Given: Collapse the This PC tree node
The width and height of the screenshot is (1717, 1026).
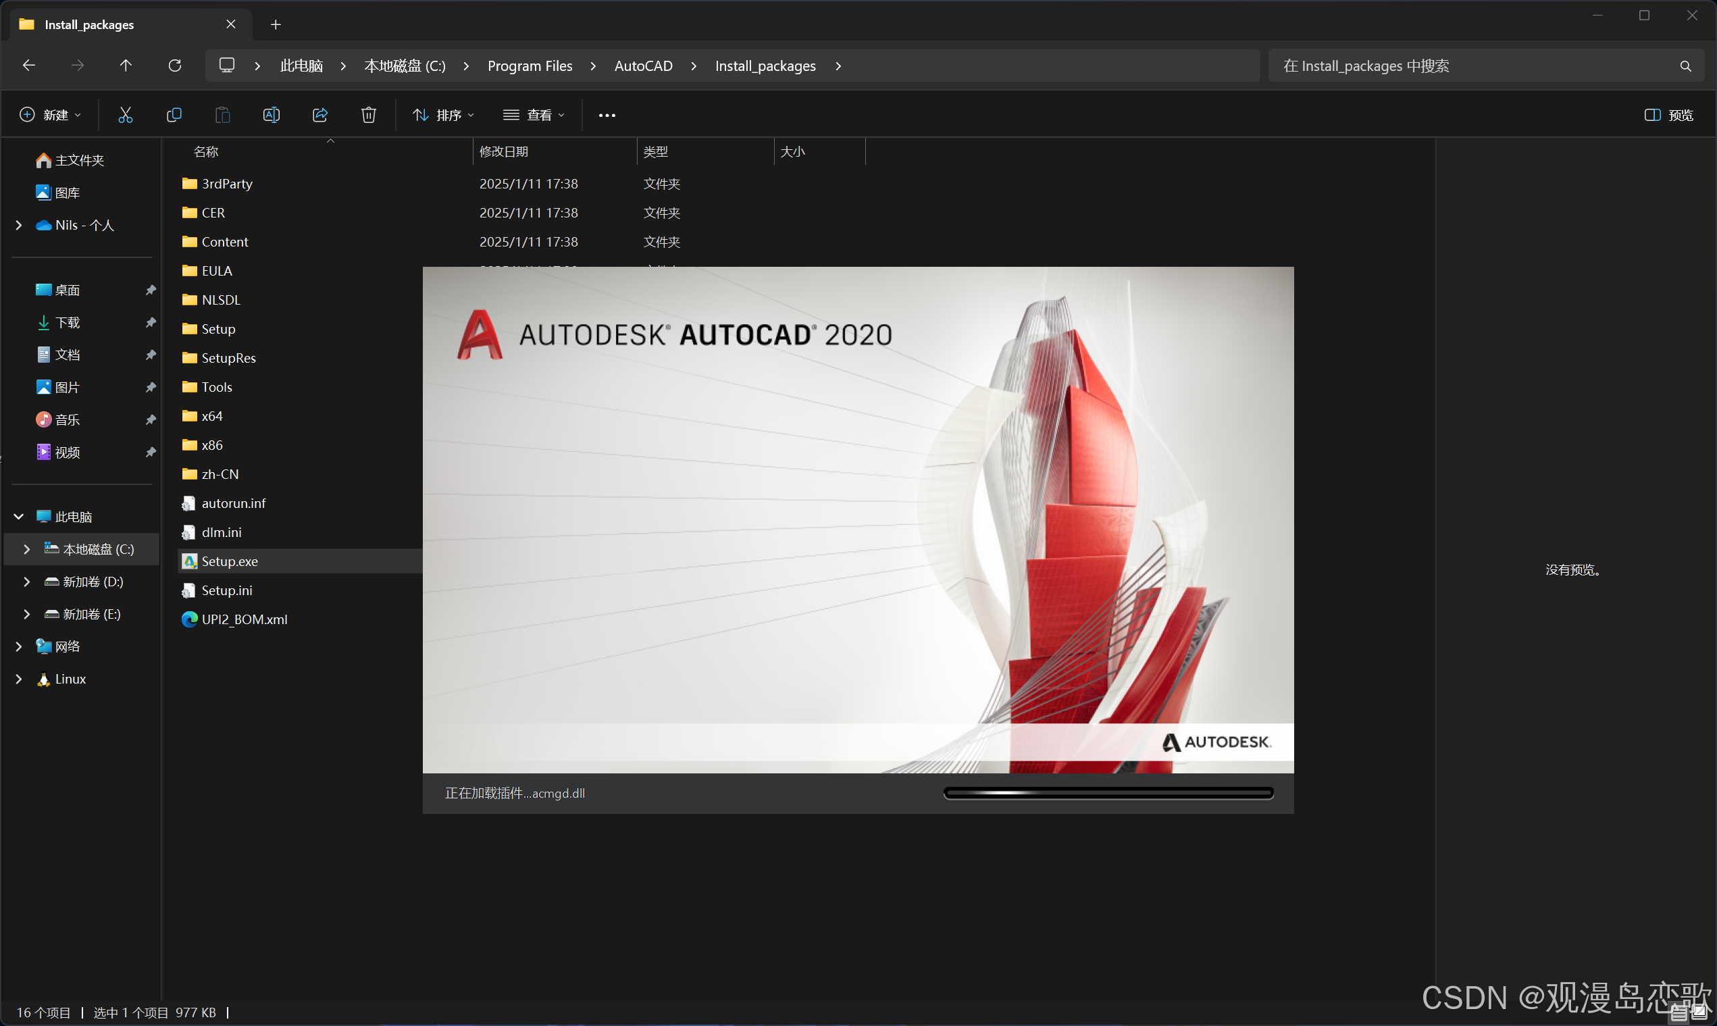Looking at the screenshot, I should (19, 517).
